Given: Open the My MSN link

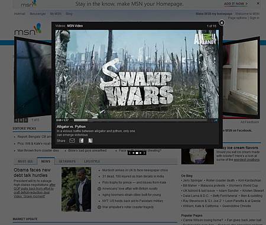Looking at the screenshot, I should (x=56, y=14).
